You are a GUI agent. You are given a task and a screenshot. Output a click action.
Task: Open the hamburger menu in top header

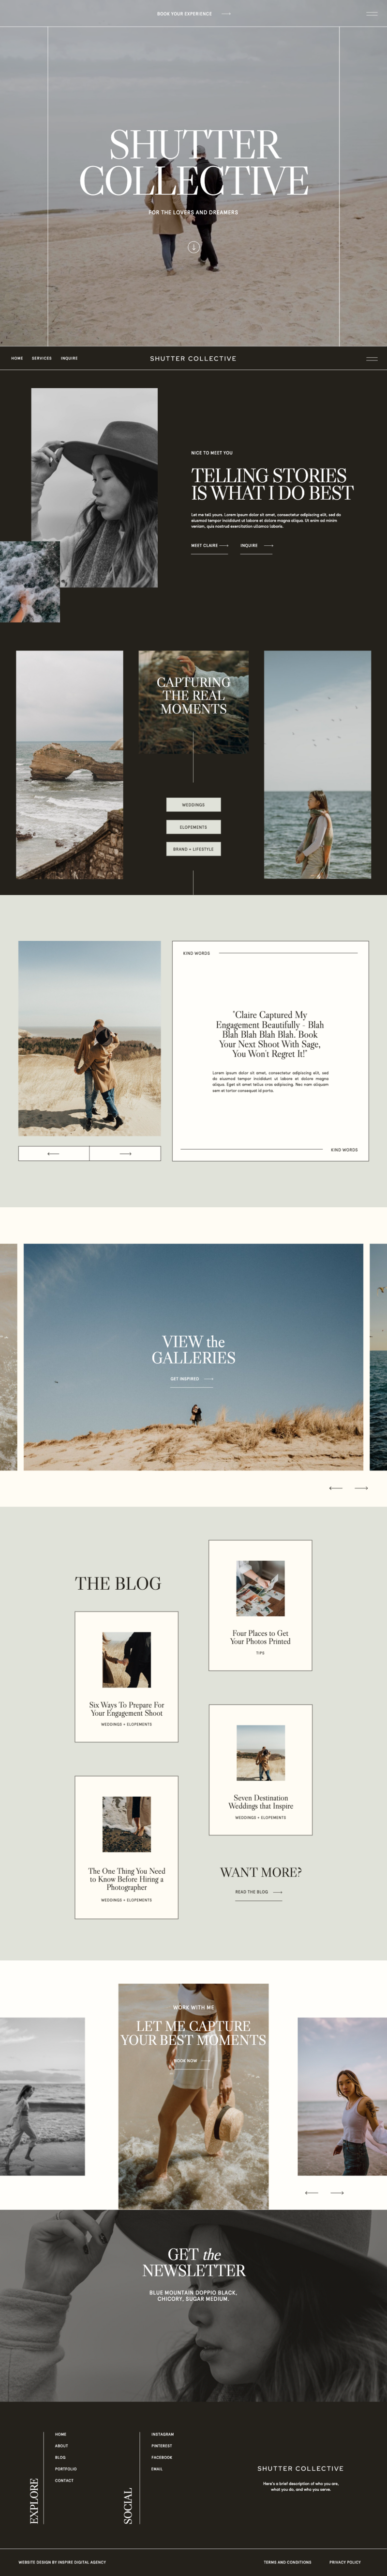[371, 14]
